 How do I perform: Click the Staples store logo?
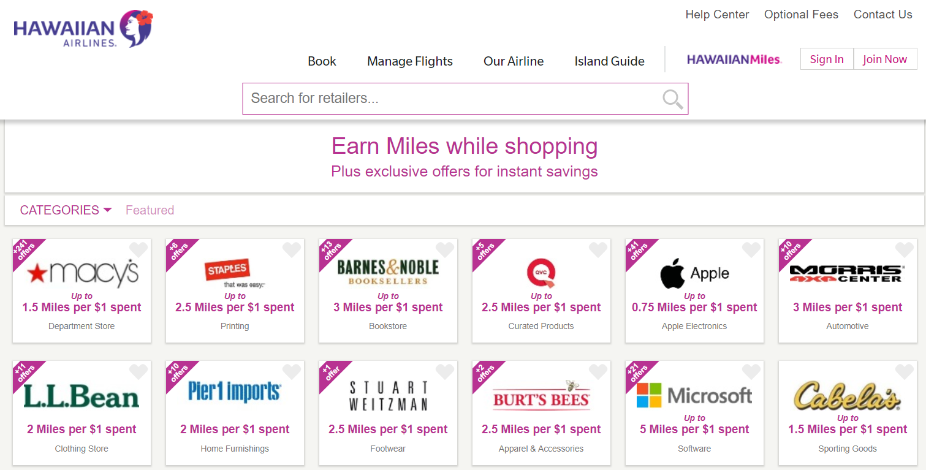click(x=235, y=273)
